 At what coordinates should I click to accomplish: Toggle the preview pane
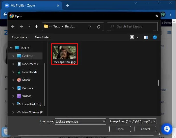(x=146, y=37)
